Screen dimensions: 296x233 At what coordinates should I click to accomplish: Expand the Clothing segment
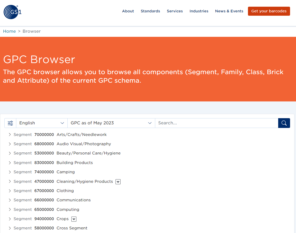[10, 191]
